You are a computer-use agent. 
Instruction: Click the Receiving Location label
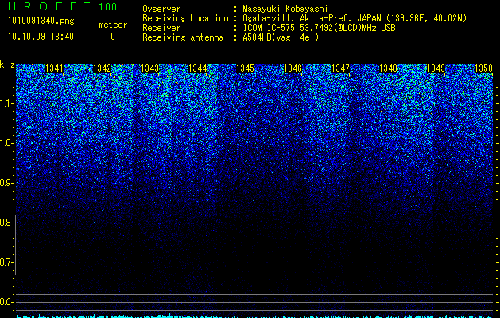click(x=185, y=18)
